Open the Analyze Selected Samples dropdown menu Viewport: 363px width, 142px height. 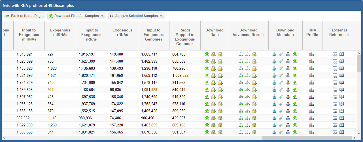click(x=136, y=16)
